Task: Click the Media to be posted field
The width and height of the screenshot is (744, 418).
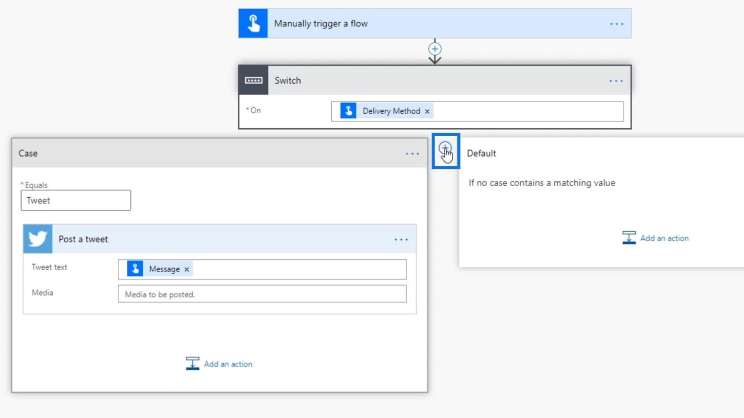Action: click(x=262, y=294)
